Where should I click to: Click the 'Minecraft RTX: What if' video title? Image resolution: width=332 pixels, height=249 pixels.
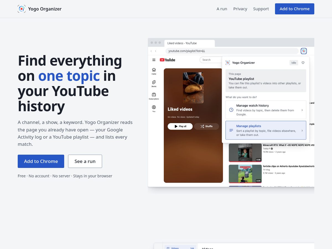[x=289, y=145]
